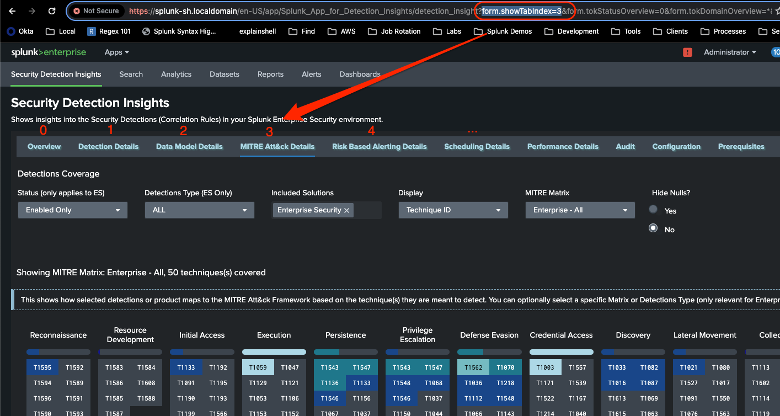Open the Display dropdown showing Technique ID
The width and height of the screenshot is (780, 416).
pos(453,210)
